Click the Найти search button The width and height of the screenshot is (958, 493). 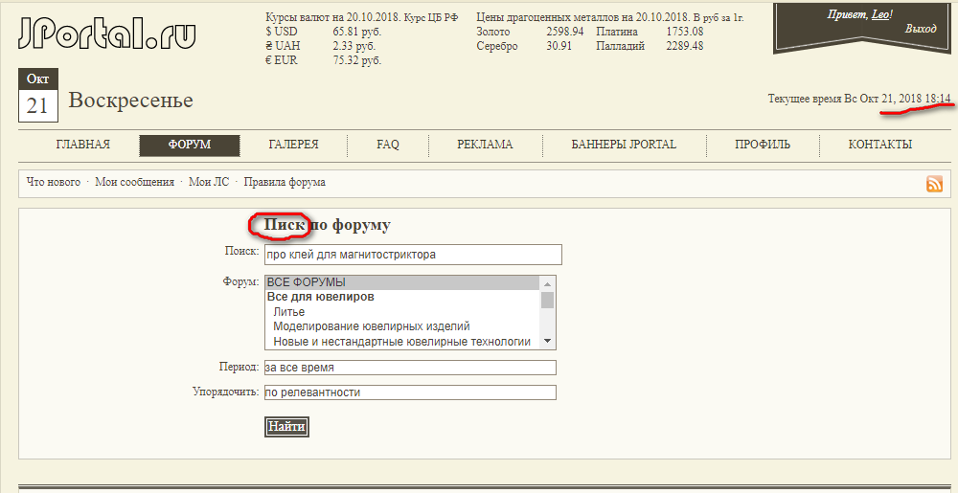click(286, 427)
